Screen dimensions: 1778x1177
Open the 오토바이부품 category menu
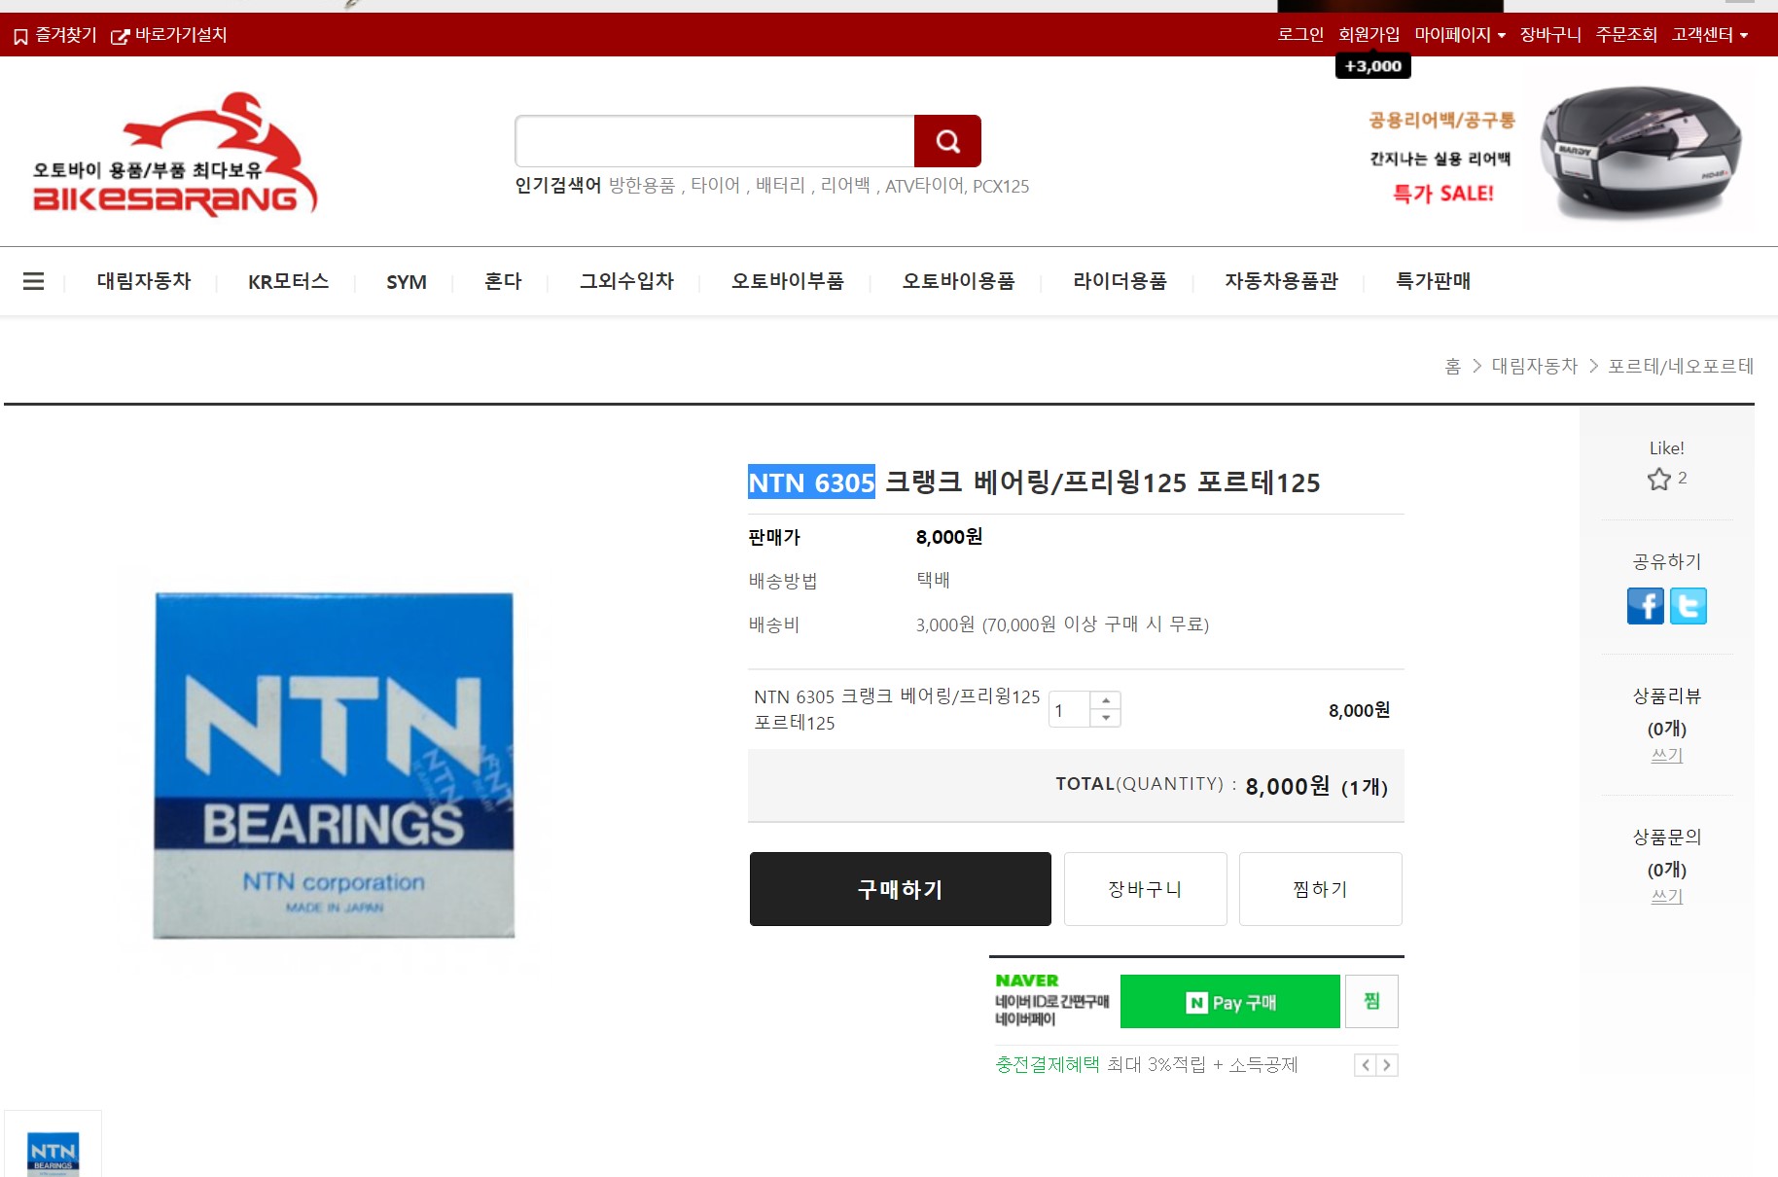788,281
